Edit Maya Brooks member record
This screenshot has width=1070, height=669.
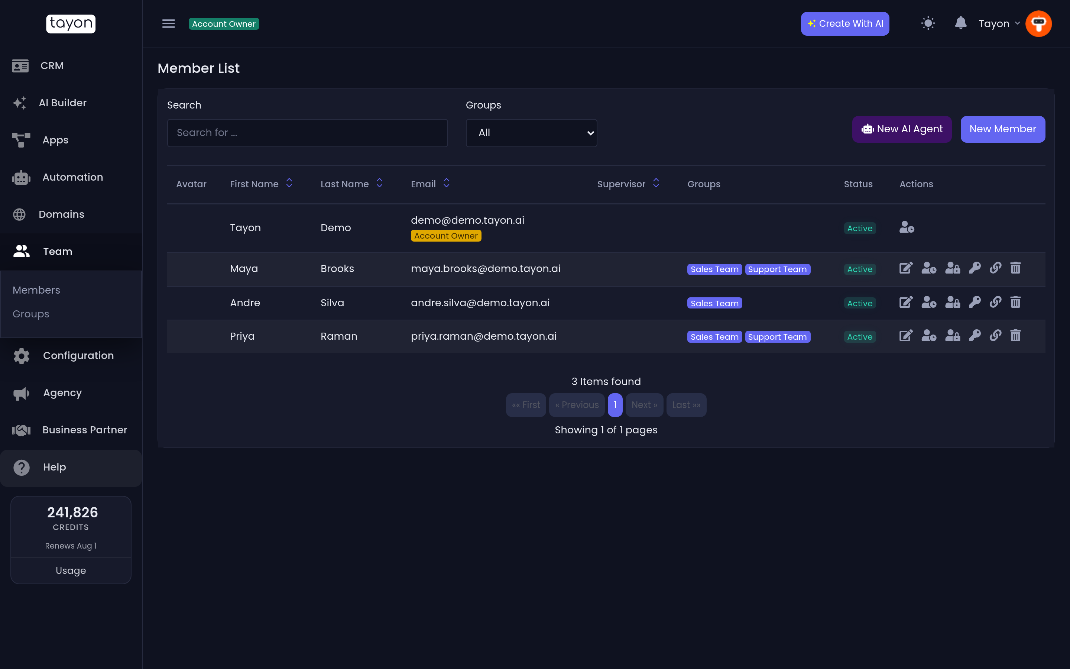tap(906, 268)
